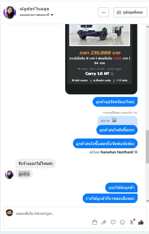Open the Suzuki Carry truck photo

tap(100, 35)
